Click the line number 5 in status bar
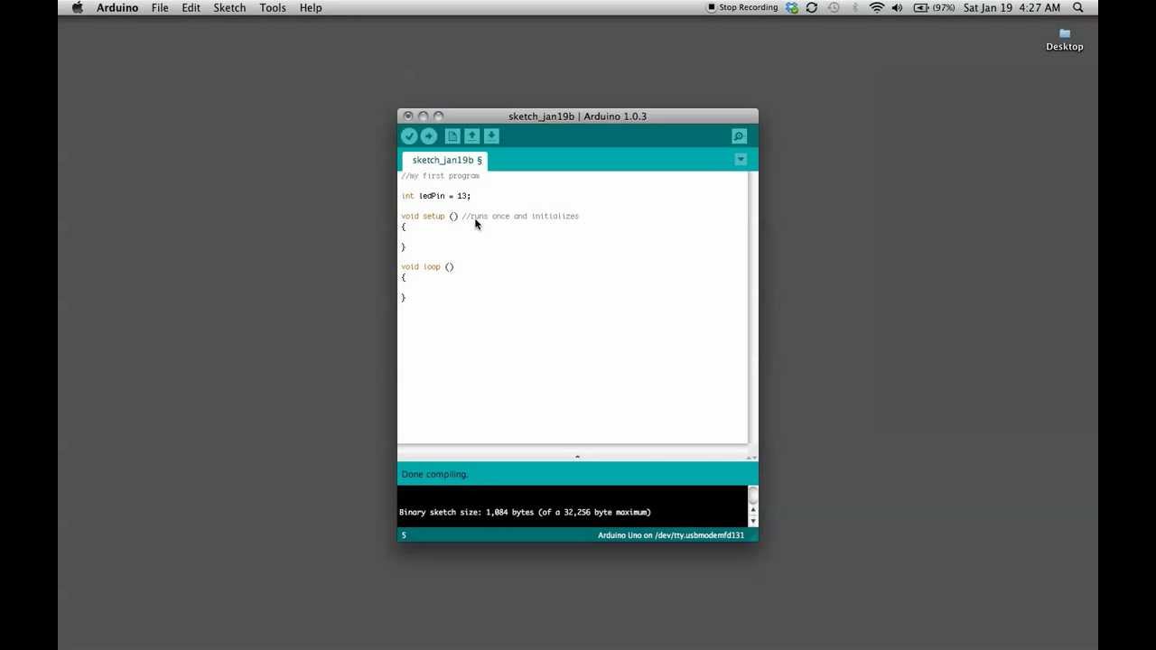 click(404, 535)
